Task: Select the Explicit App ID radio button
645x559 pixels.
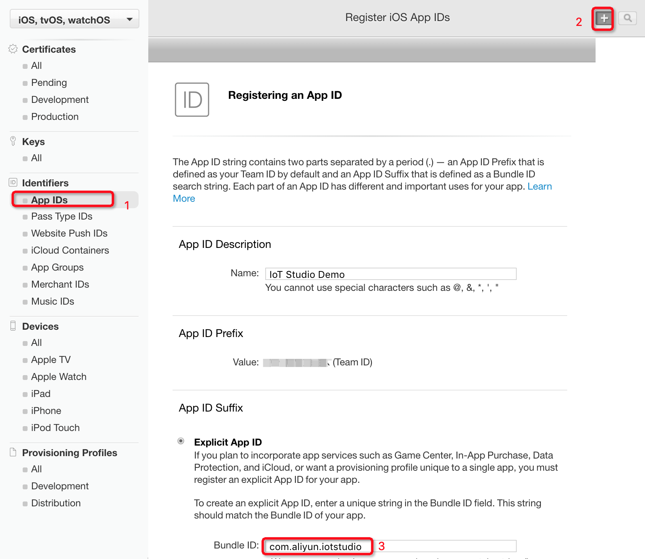Action: (181, 441)
